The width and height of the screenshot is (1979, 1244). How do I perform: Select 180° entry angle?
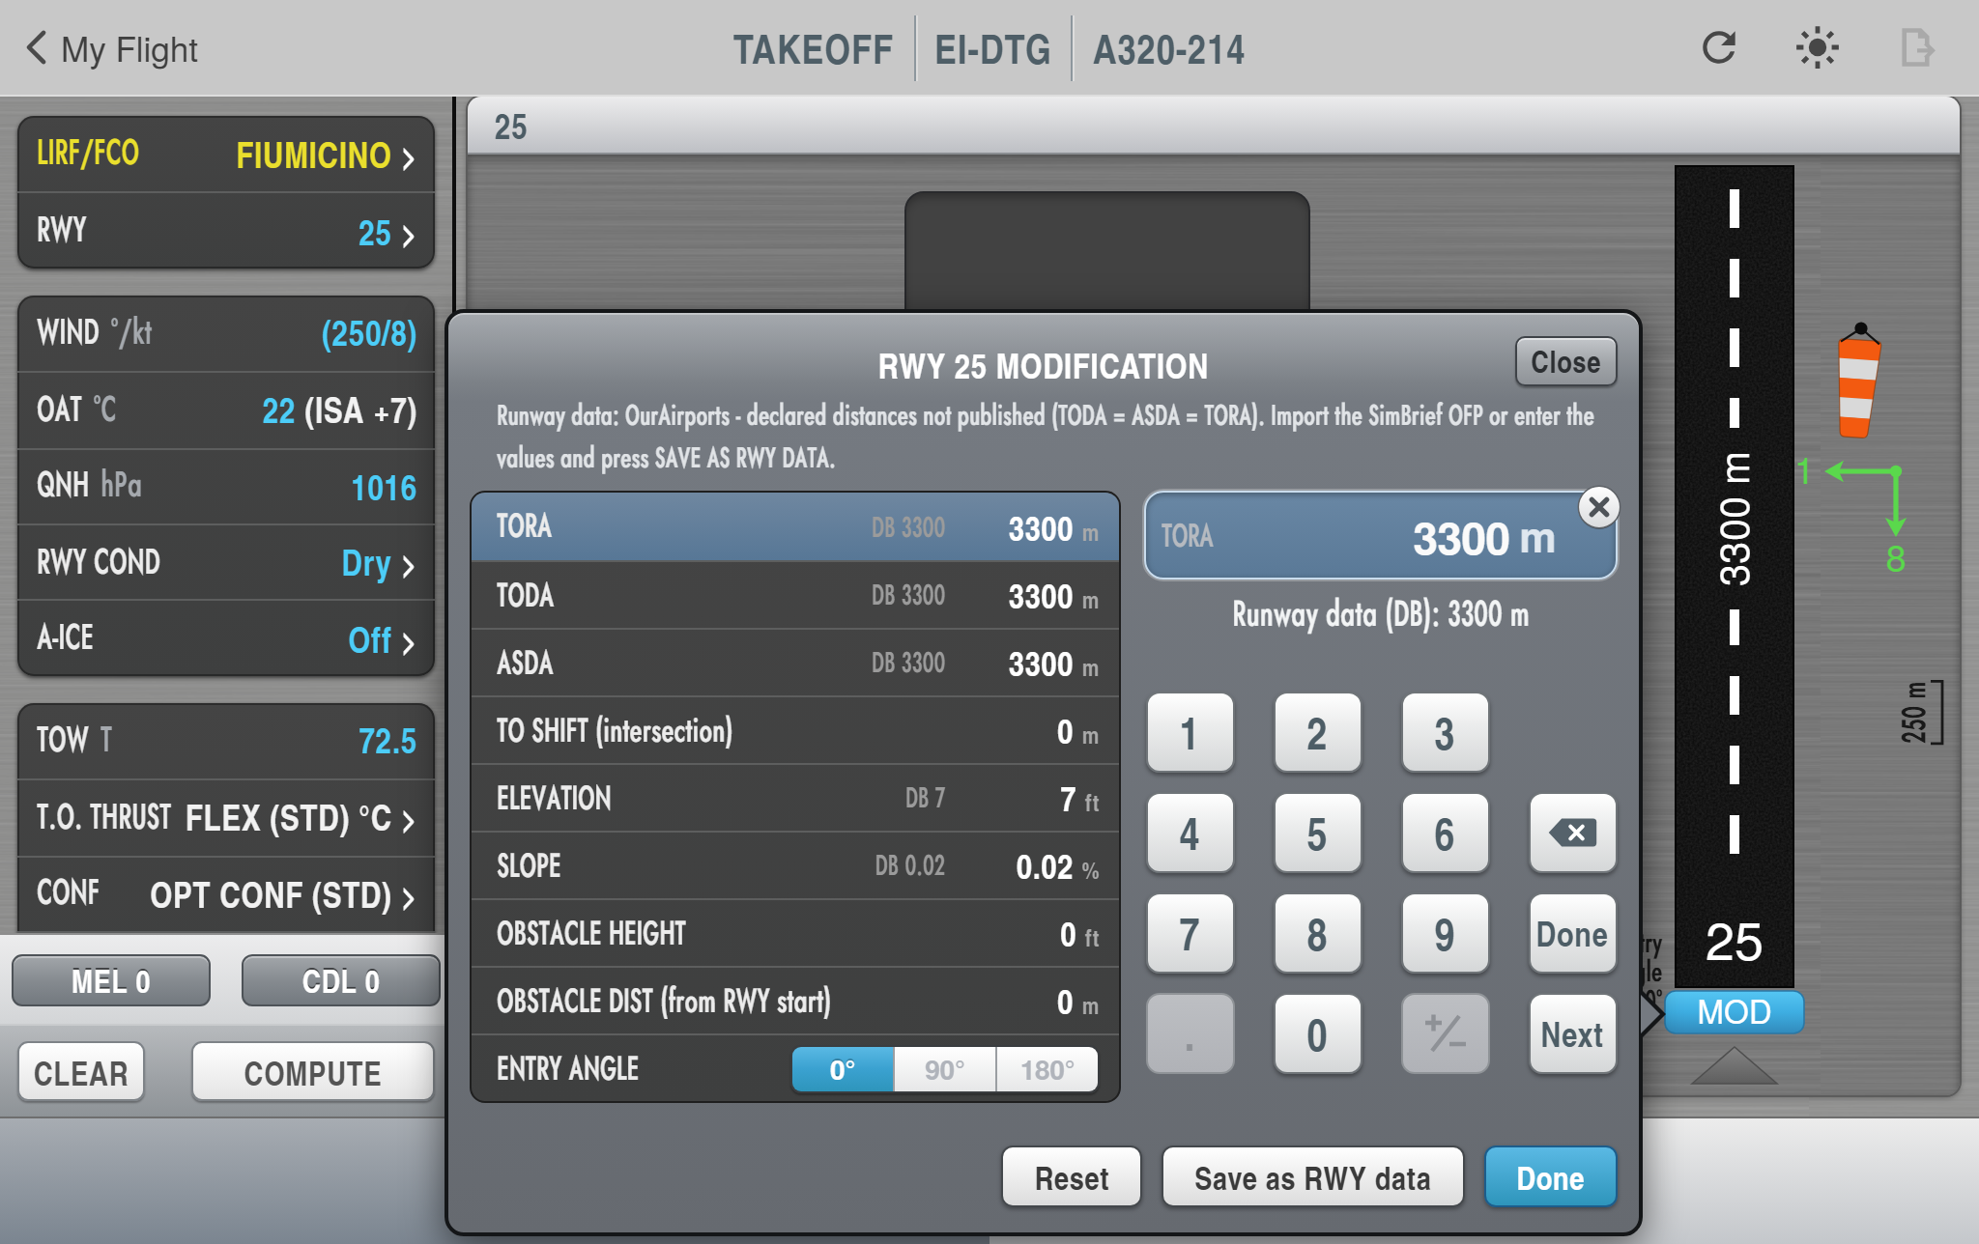tap(1047, 1069)
